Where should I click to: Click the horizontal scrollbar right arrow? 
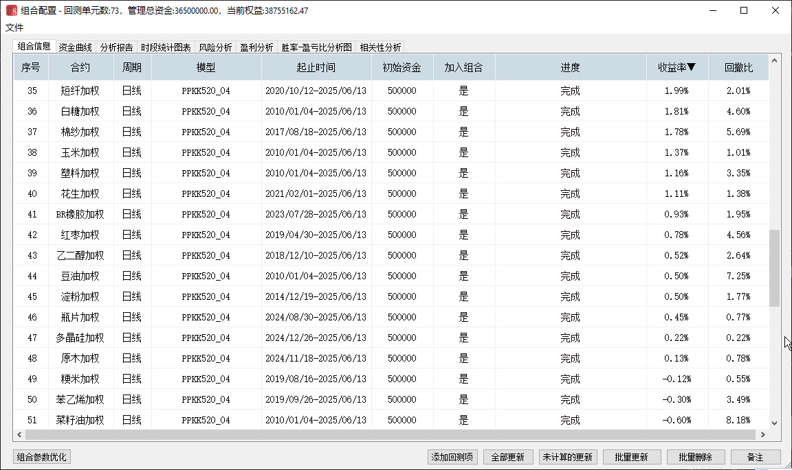pos(762,435)
